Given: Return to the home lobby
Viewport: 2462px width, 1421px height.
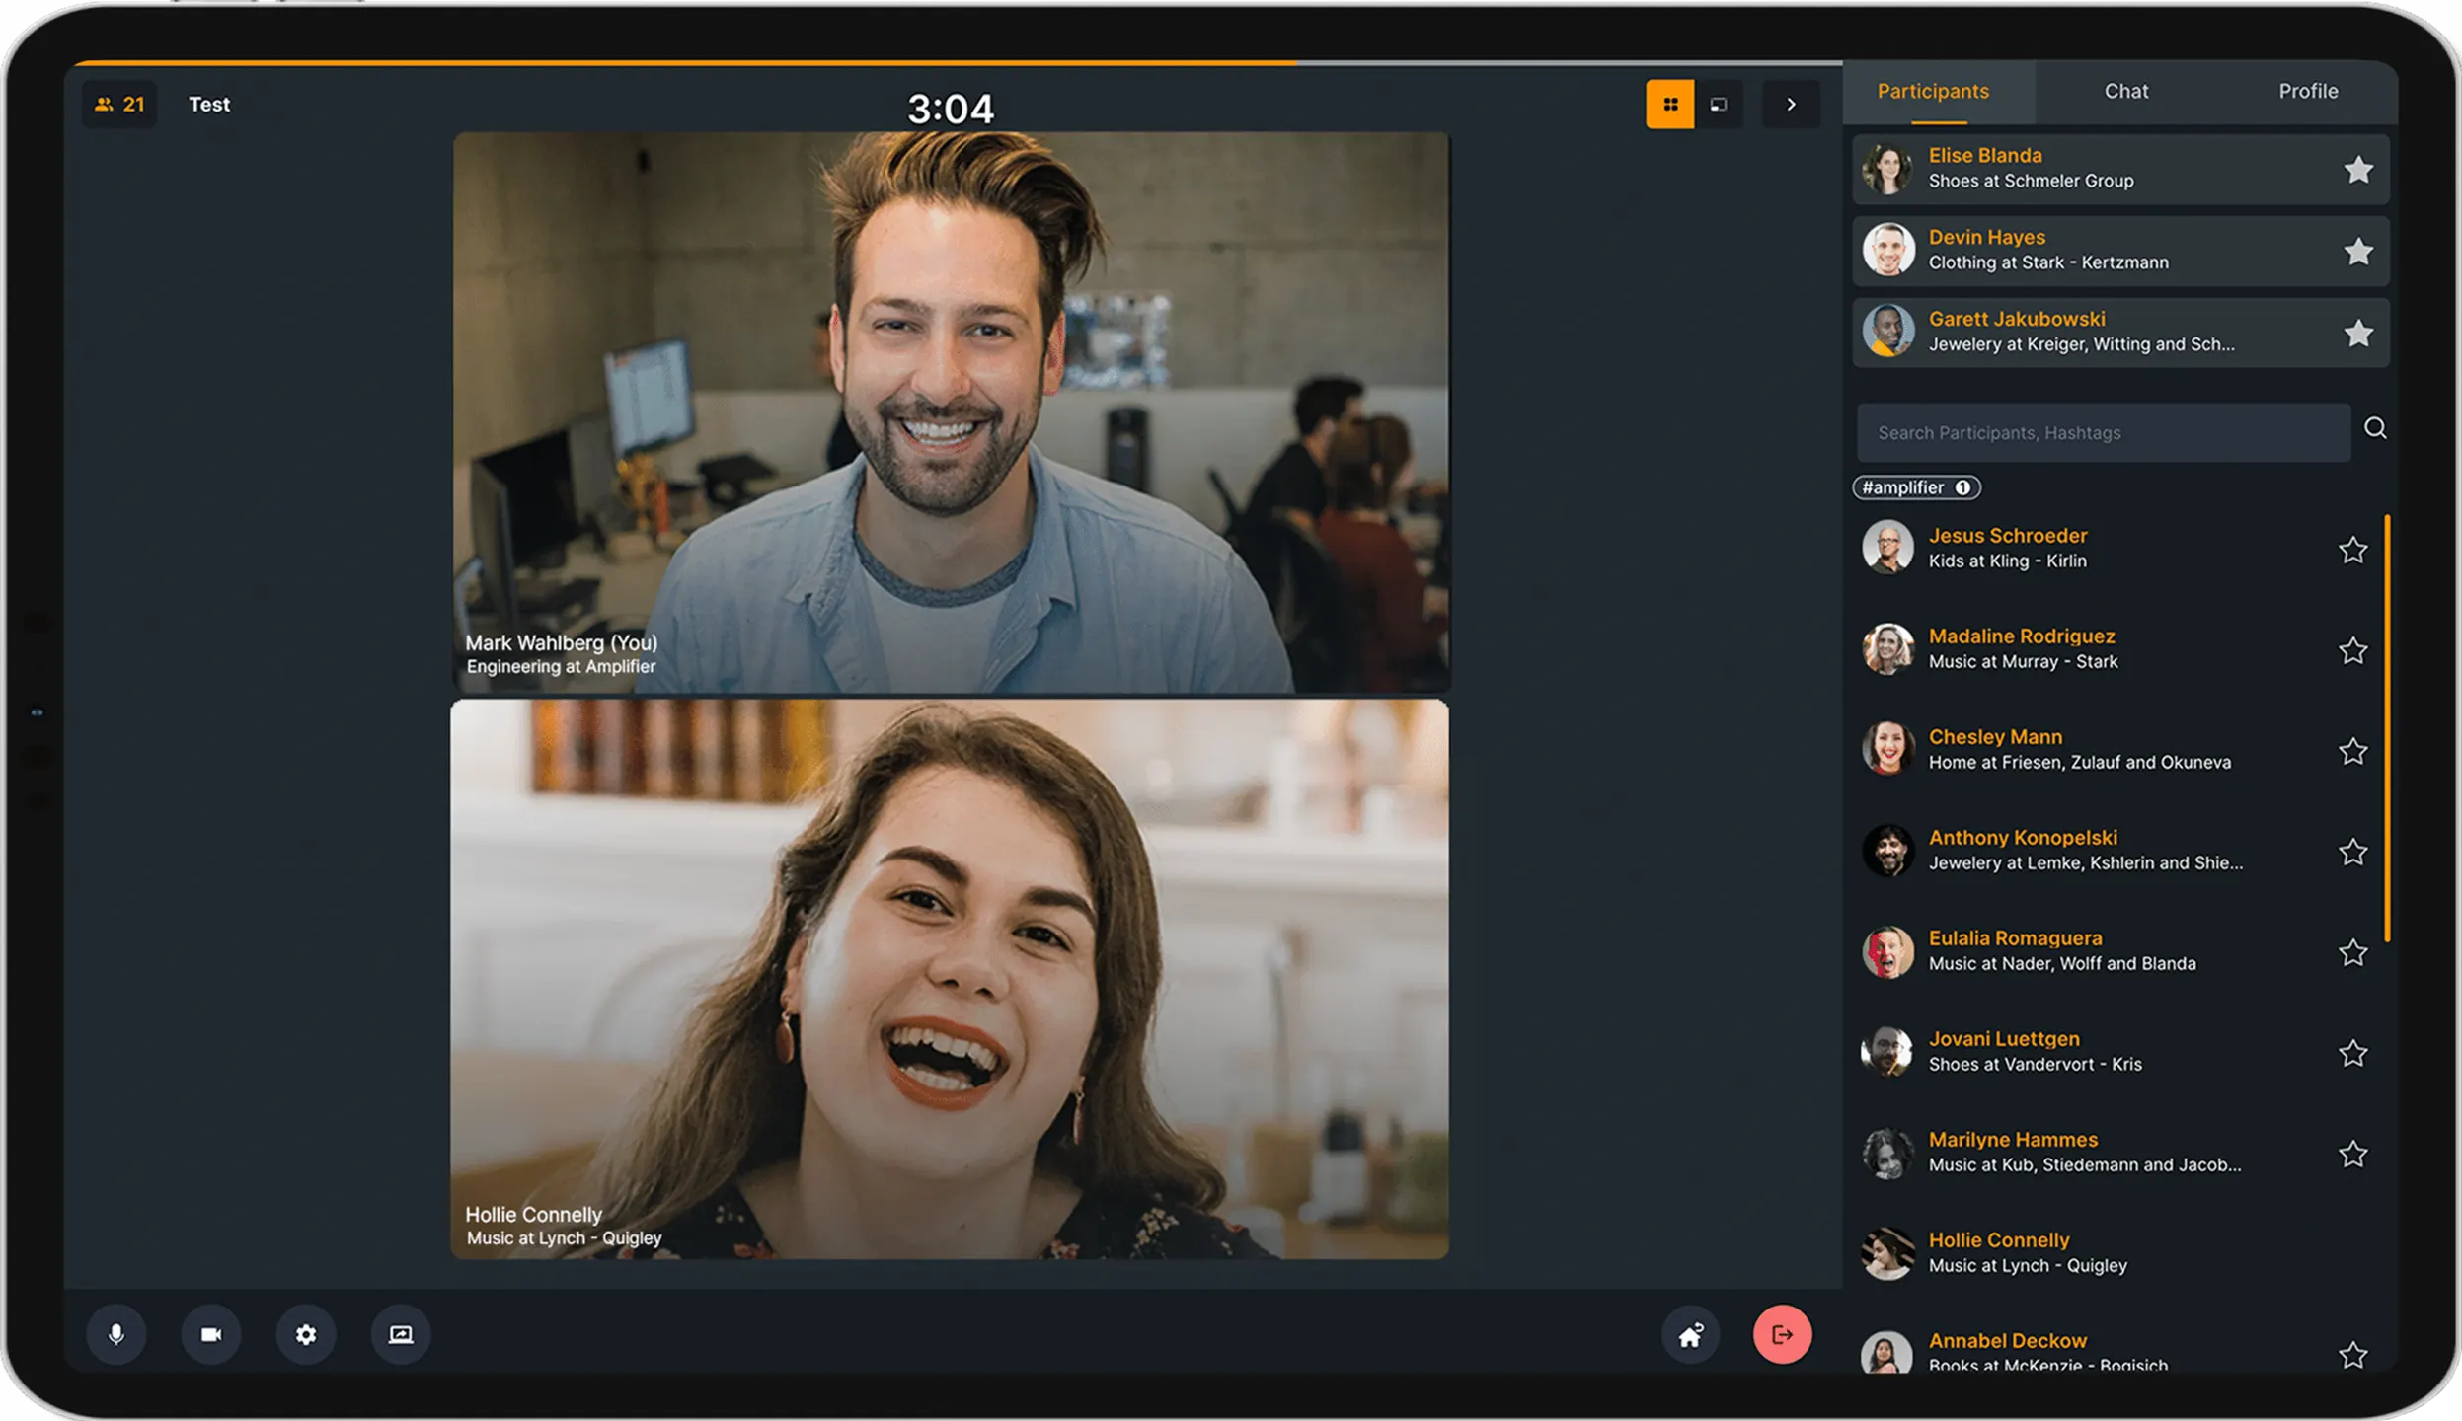Looking at the screenshot, I should point(1691,1334).
